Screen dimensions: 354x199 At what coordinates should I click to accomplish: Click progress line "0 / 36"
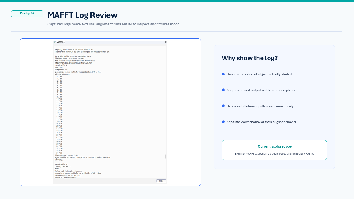point(59,77)
